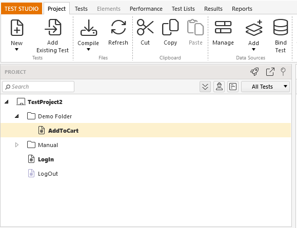The image size is (297, 228).
Task: Click the pop-out icon in Project panel
Action: [270, 72]
